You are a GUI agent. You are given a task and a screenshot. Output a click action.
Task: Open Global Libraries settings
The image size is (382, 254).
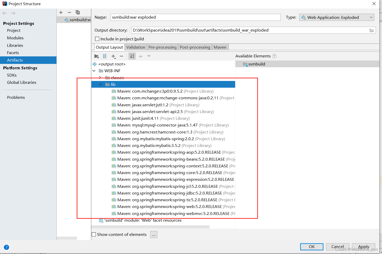22,82
